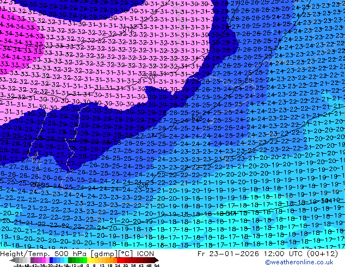The image size is (345, 267).
Task: Click the '528' geopotential contour label
Action: coord(197,118)
